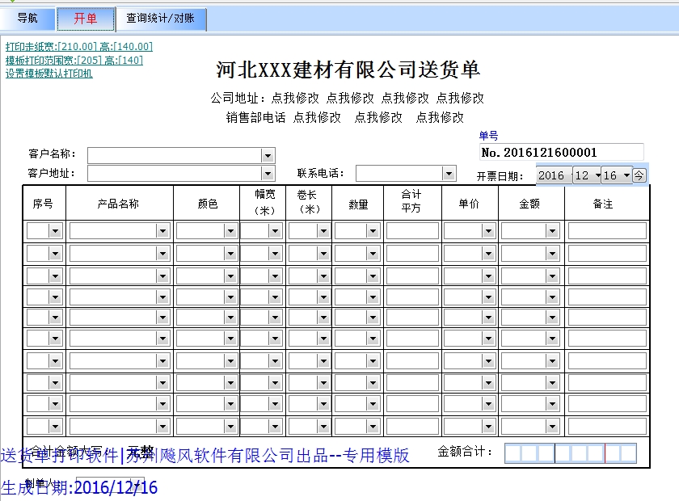Open 数量 dropdown in the first table row
Screen dimensions: 679x501
pos(373,231)
